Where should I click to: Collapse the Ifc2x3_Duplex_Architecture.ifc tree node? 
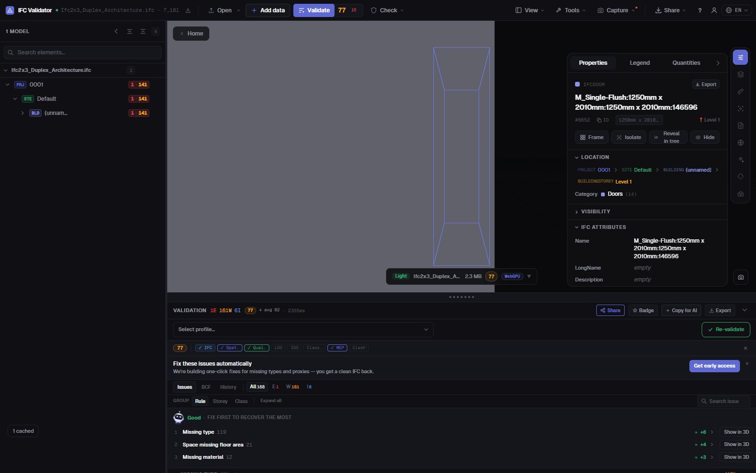pos(6,70)
